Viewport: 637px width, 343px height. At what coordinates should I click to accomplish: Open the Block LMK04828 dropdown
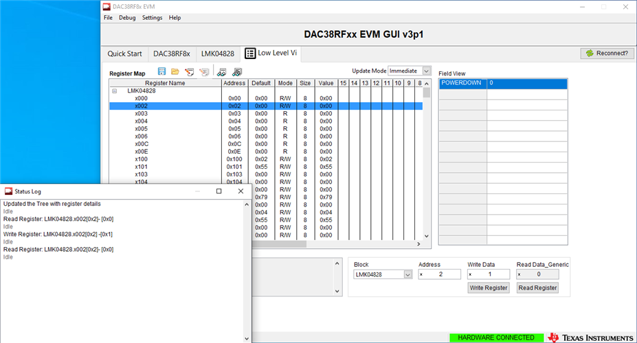click(408, 274)
